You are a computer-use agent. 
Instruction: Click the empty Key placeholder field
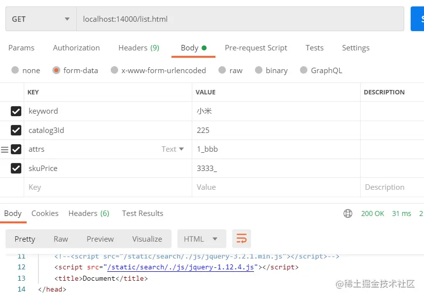[108, 187]
